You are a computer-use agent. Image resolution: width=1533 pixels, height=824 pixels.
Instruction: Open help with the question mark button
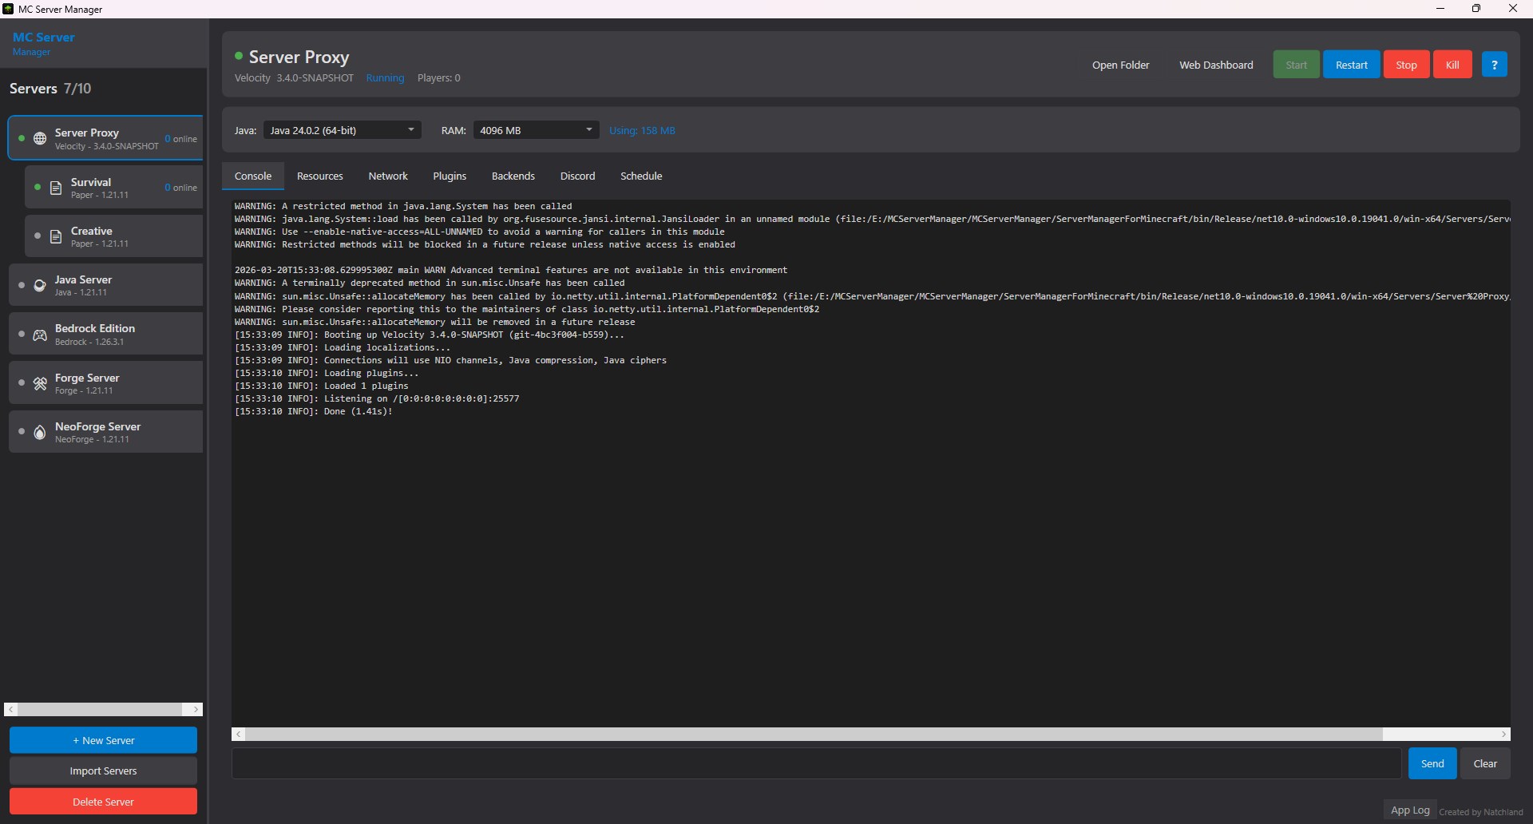click(1494, 65)
